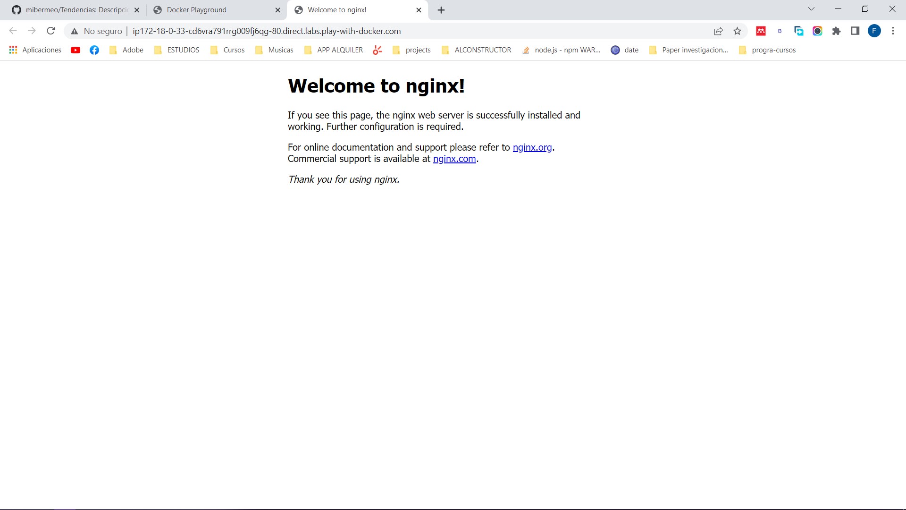
Task: Open the Extensions puzzle icon
Action: [836, 31]
